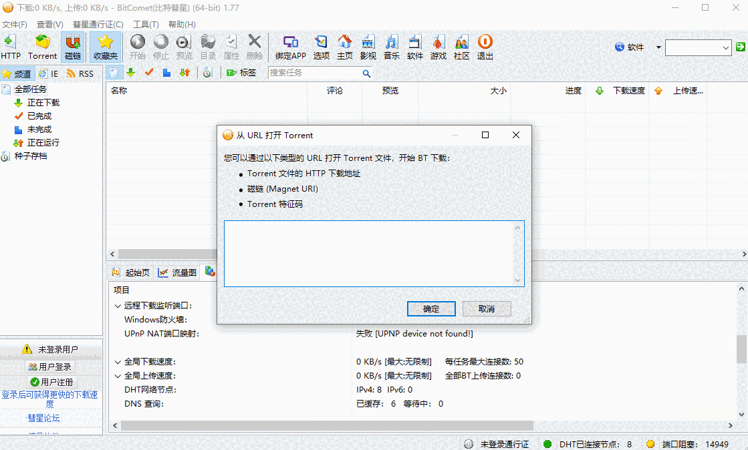This screenshot has width=748, height=450.
Task: Click the green go arrow beside combo box
Action: (x=741, y=47)
